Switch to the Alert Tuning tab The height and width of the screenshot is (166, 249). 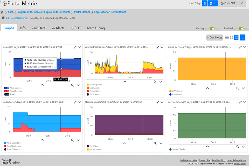coord(96,28)
